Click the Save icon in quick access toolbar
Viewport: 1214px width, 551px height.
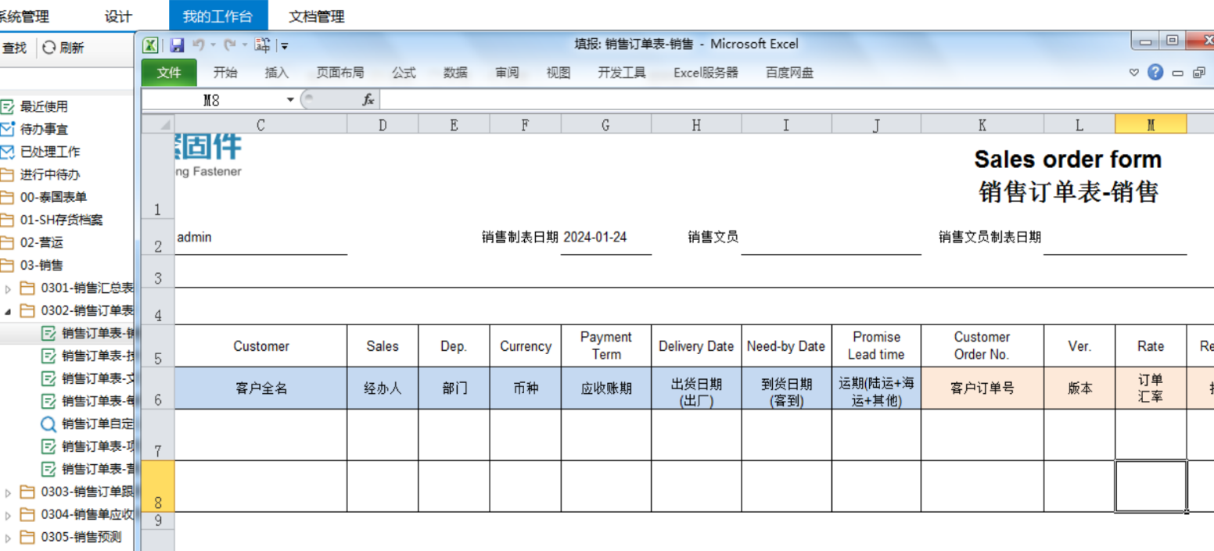[178, 45]
